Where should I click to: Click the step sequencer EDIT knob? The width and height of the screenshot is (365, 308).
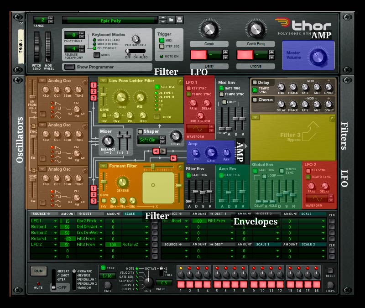coord(148,282)
